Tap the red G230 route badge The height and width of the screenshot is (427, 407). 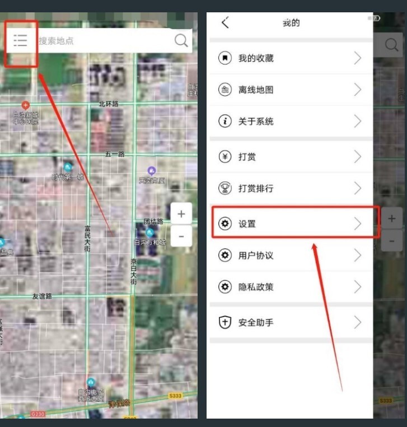point(38,414)
